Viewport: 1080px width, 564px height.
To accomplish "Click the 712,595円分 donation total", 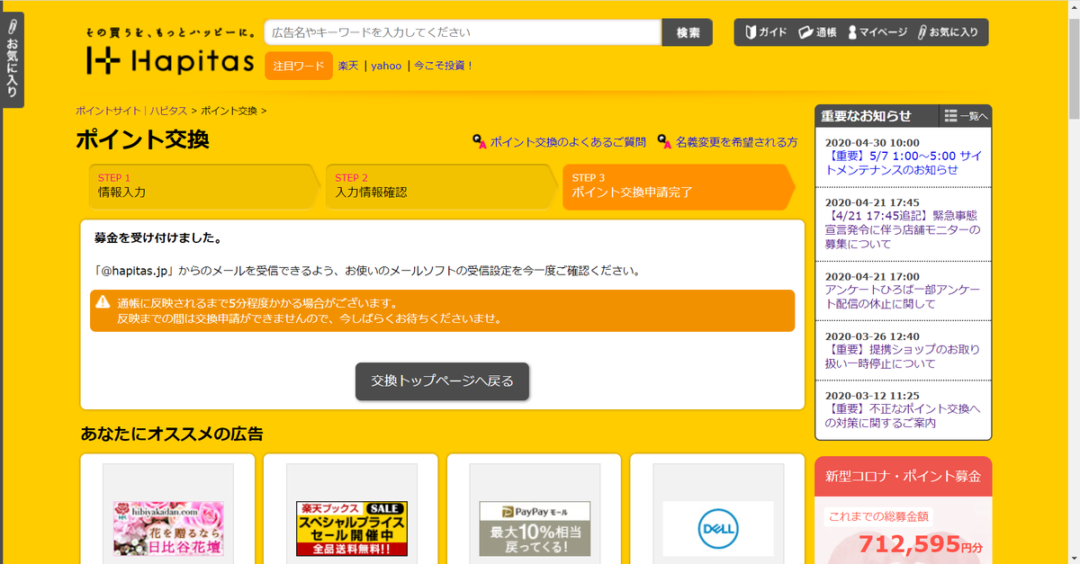I will click(x=921, y=545).
